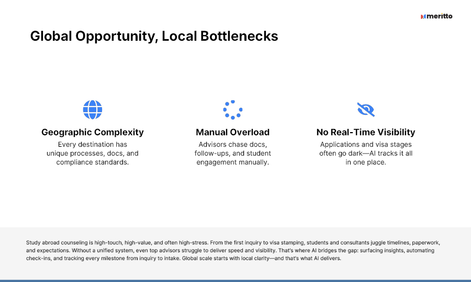The height and width of the screenshot is (282, 471).
Task: Select the 'Manual Overload' heading
Action: pos(233,132)
